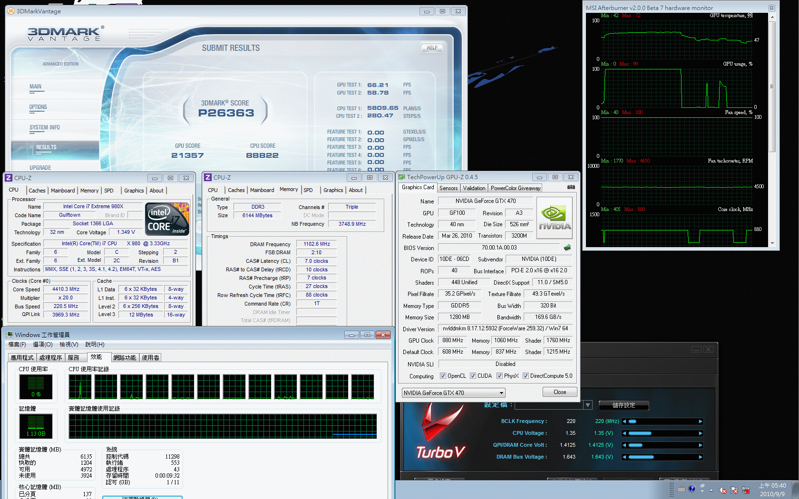Screen dimensions: 799x499
Task: Decrease QPI/DRAM Core Volt with left arrow
Action: tap(624, 445)
